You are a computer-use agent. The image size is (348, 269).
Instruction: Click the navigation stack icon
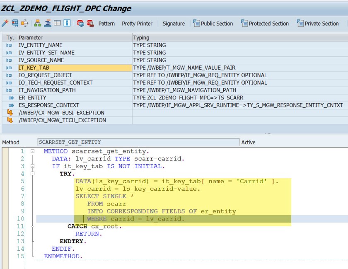click(48, 23)
